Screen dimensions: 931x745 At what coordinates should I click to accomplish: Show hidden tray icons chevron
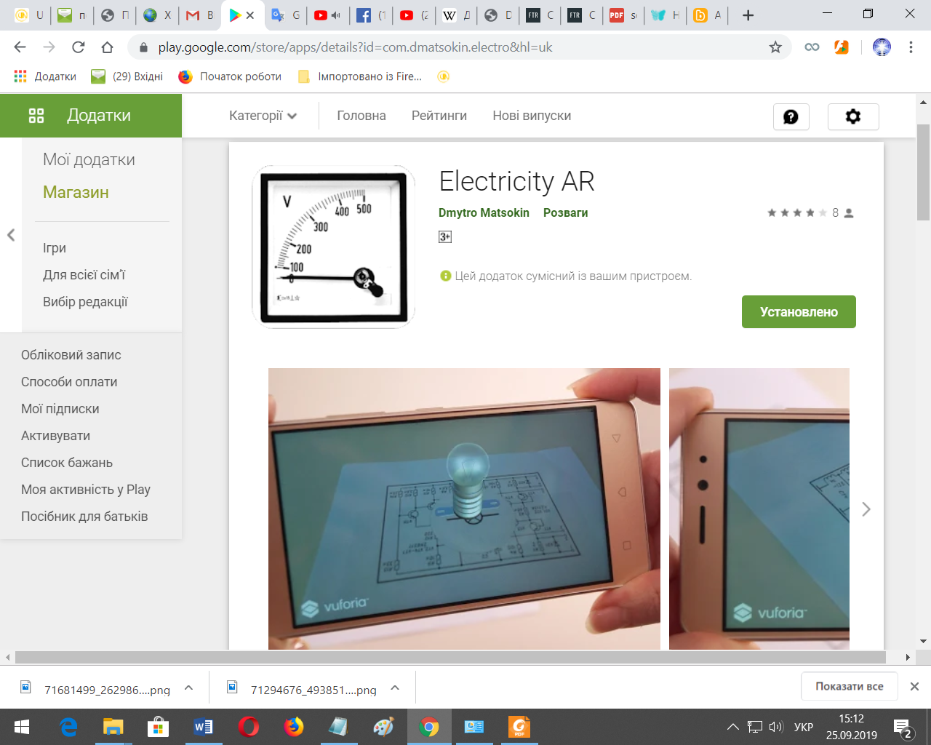click(733, 727)
